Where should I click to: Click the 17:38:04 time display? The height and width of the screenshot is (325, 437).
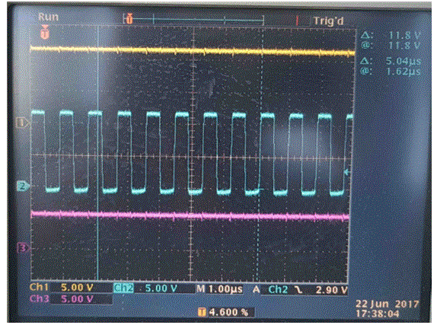pyautogui.click(x=378, y=314)
